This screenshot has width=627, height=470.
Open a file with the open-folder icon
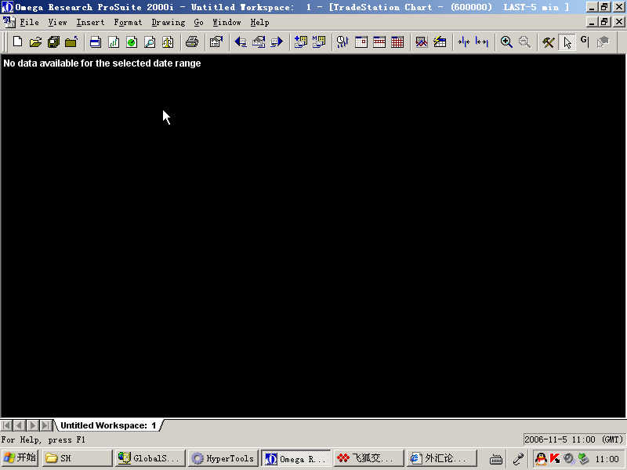pyautogui.click(x=35, y=42)
